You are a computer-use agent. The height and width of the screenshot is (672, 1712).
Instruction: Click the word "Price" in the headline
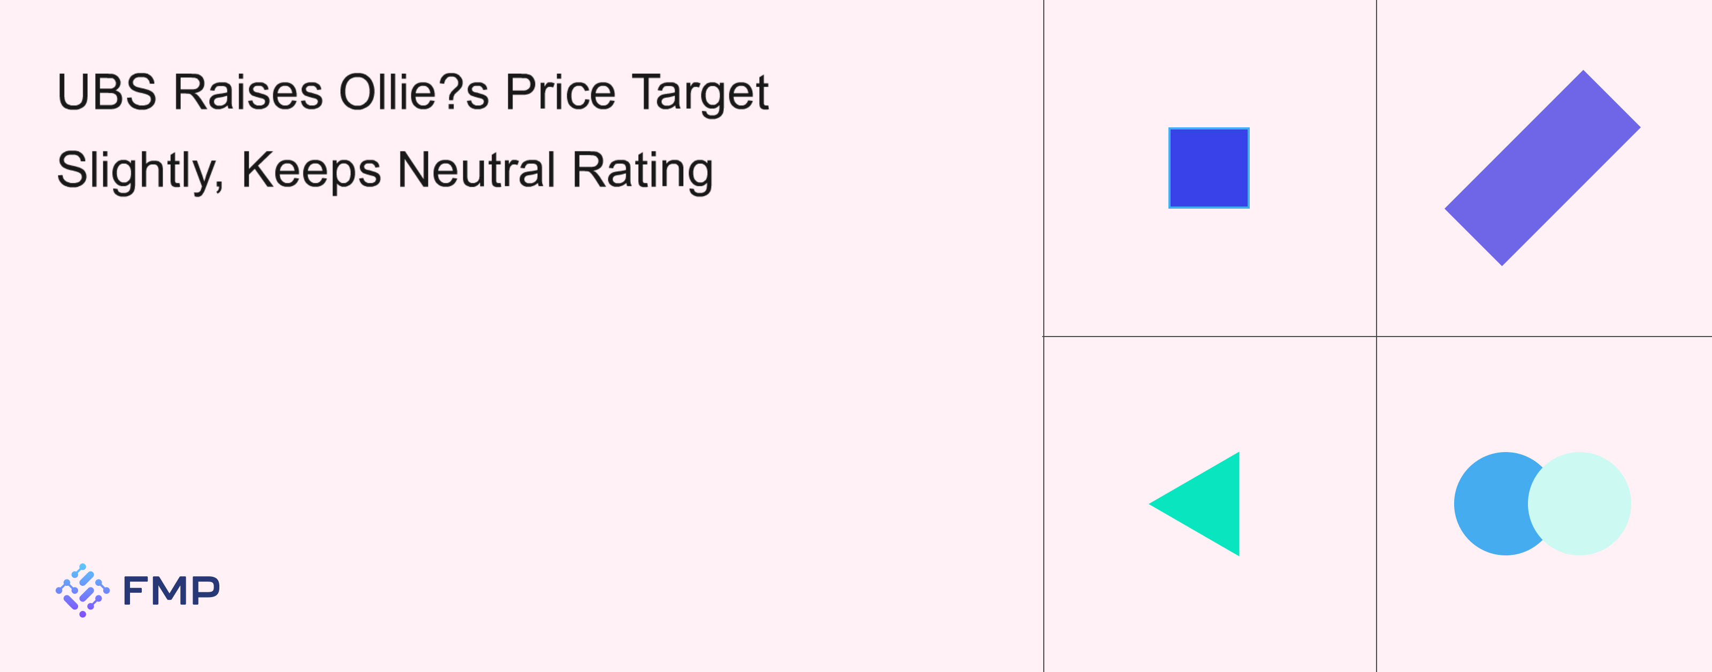(560, 91)
